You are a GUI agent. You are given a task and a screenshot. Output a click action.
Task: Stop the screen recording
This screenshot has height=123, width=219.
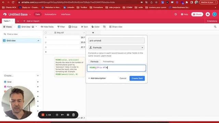point(43,115)
